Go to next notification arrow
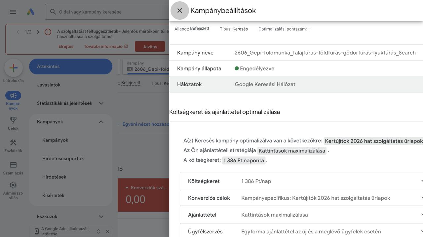The height and width of the screenshot is (237, 423). tap(38, 32)
